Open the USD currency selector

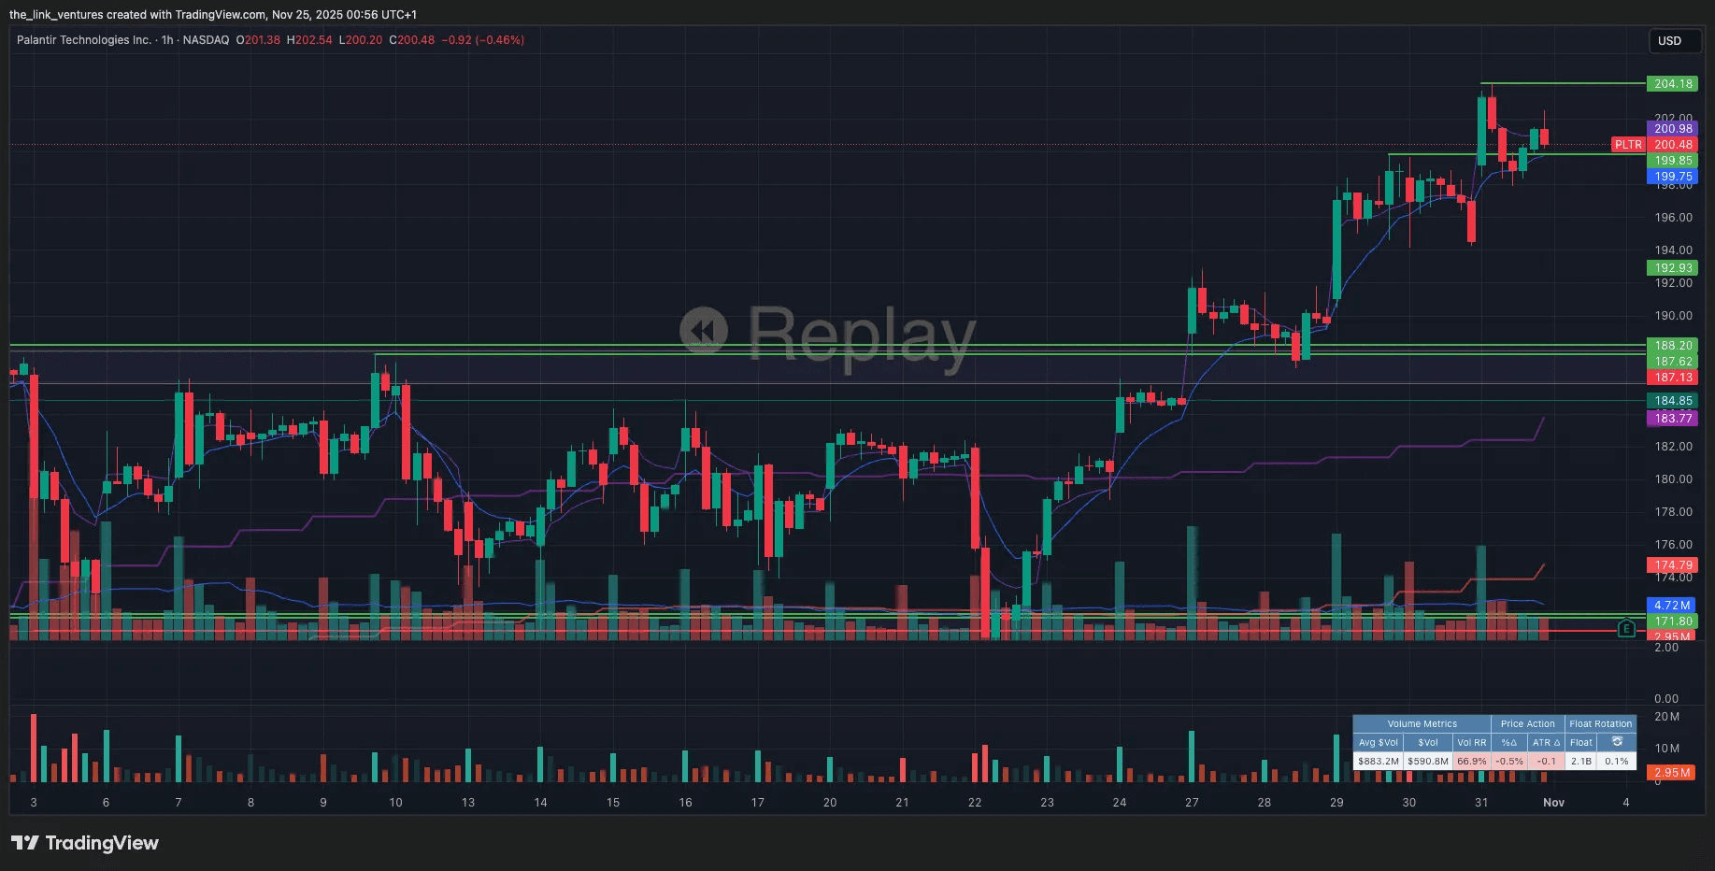pos(1674,40)
